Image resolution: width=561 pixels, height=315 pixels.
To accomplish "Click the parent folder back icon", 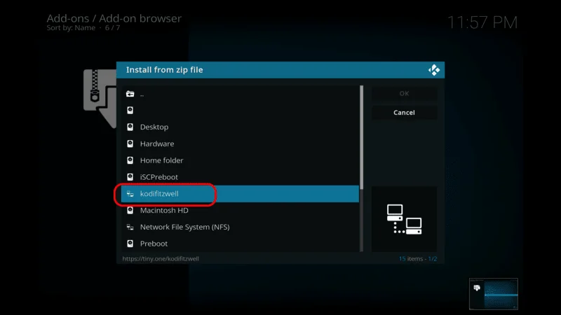I will 130,94.
